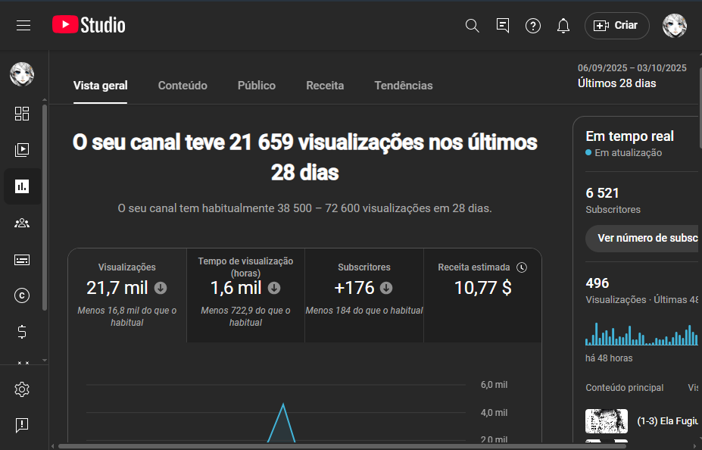Switch to the Receita tab
The width and height of the screenshot is (702, 450).
pos(325,86)
